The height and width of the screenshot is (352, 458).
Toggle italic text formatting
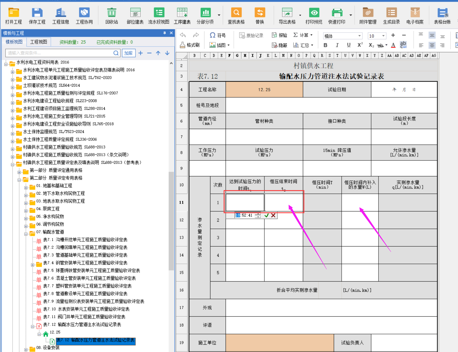coord(337,45)
